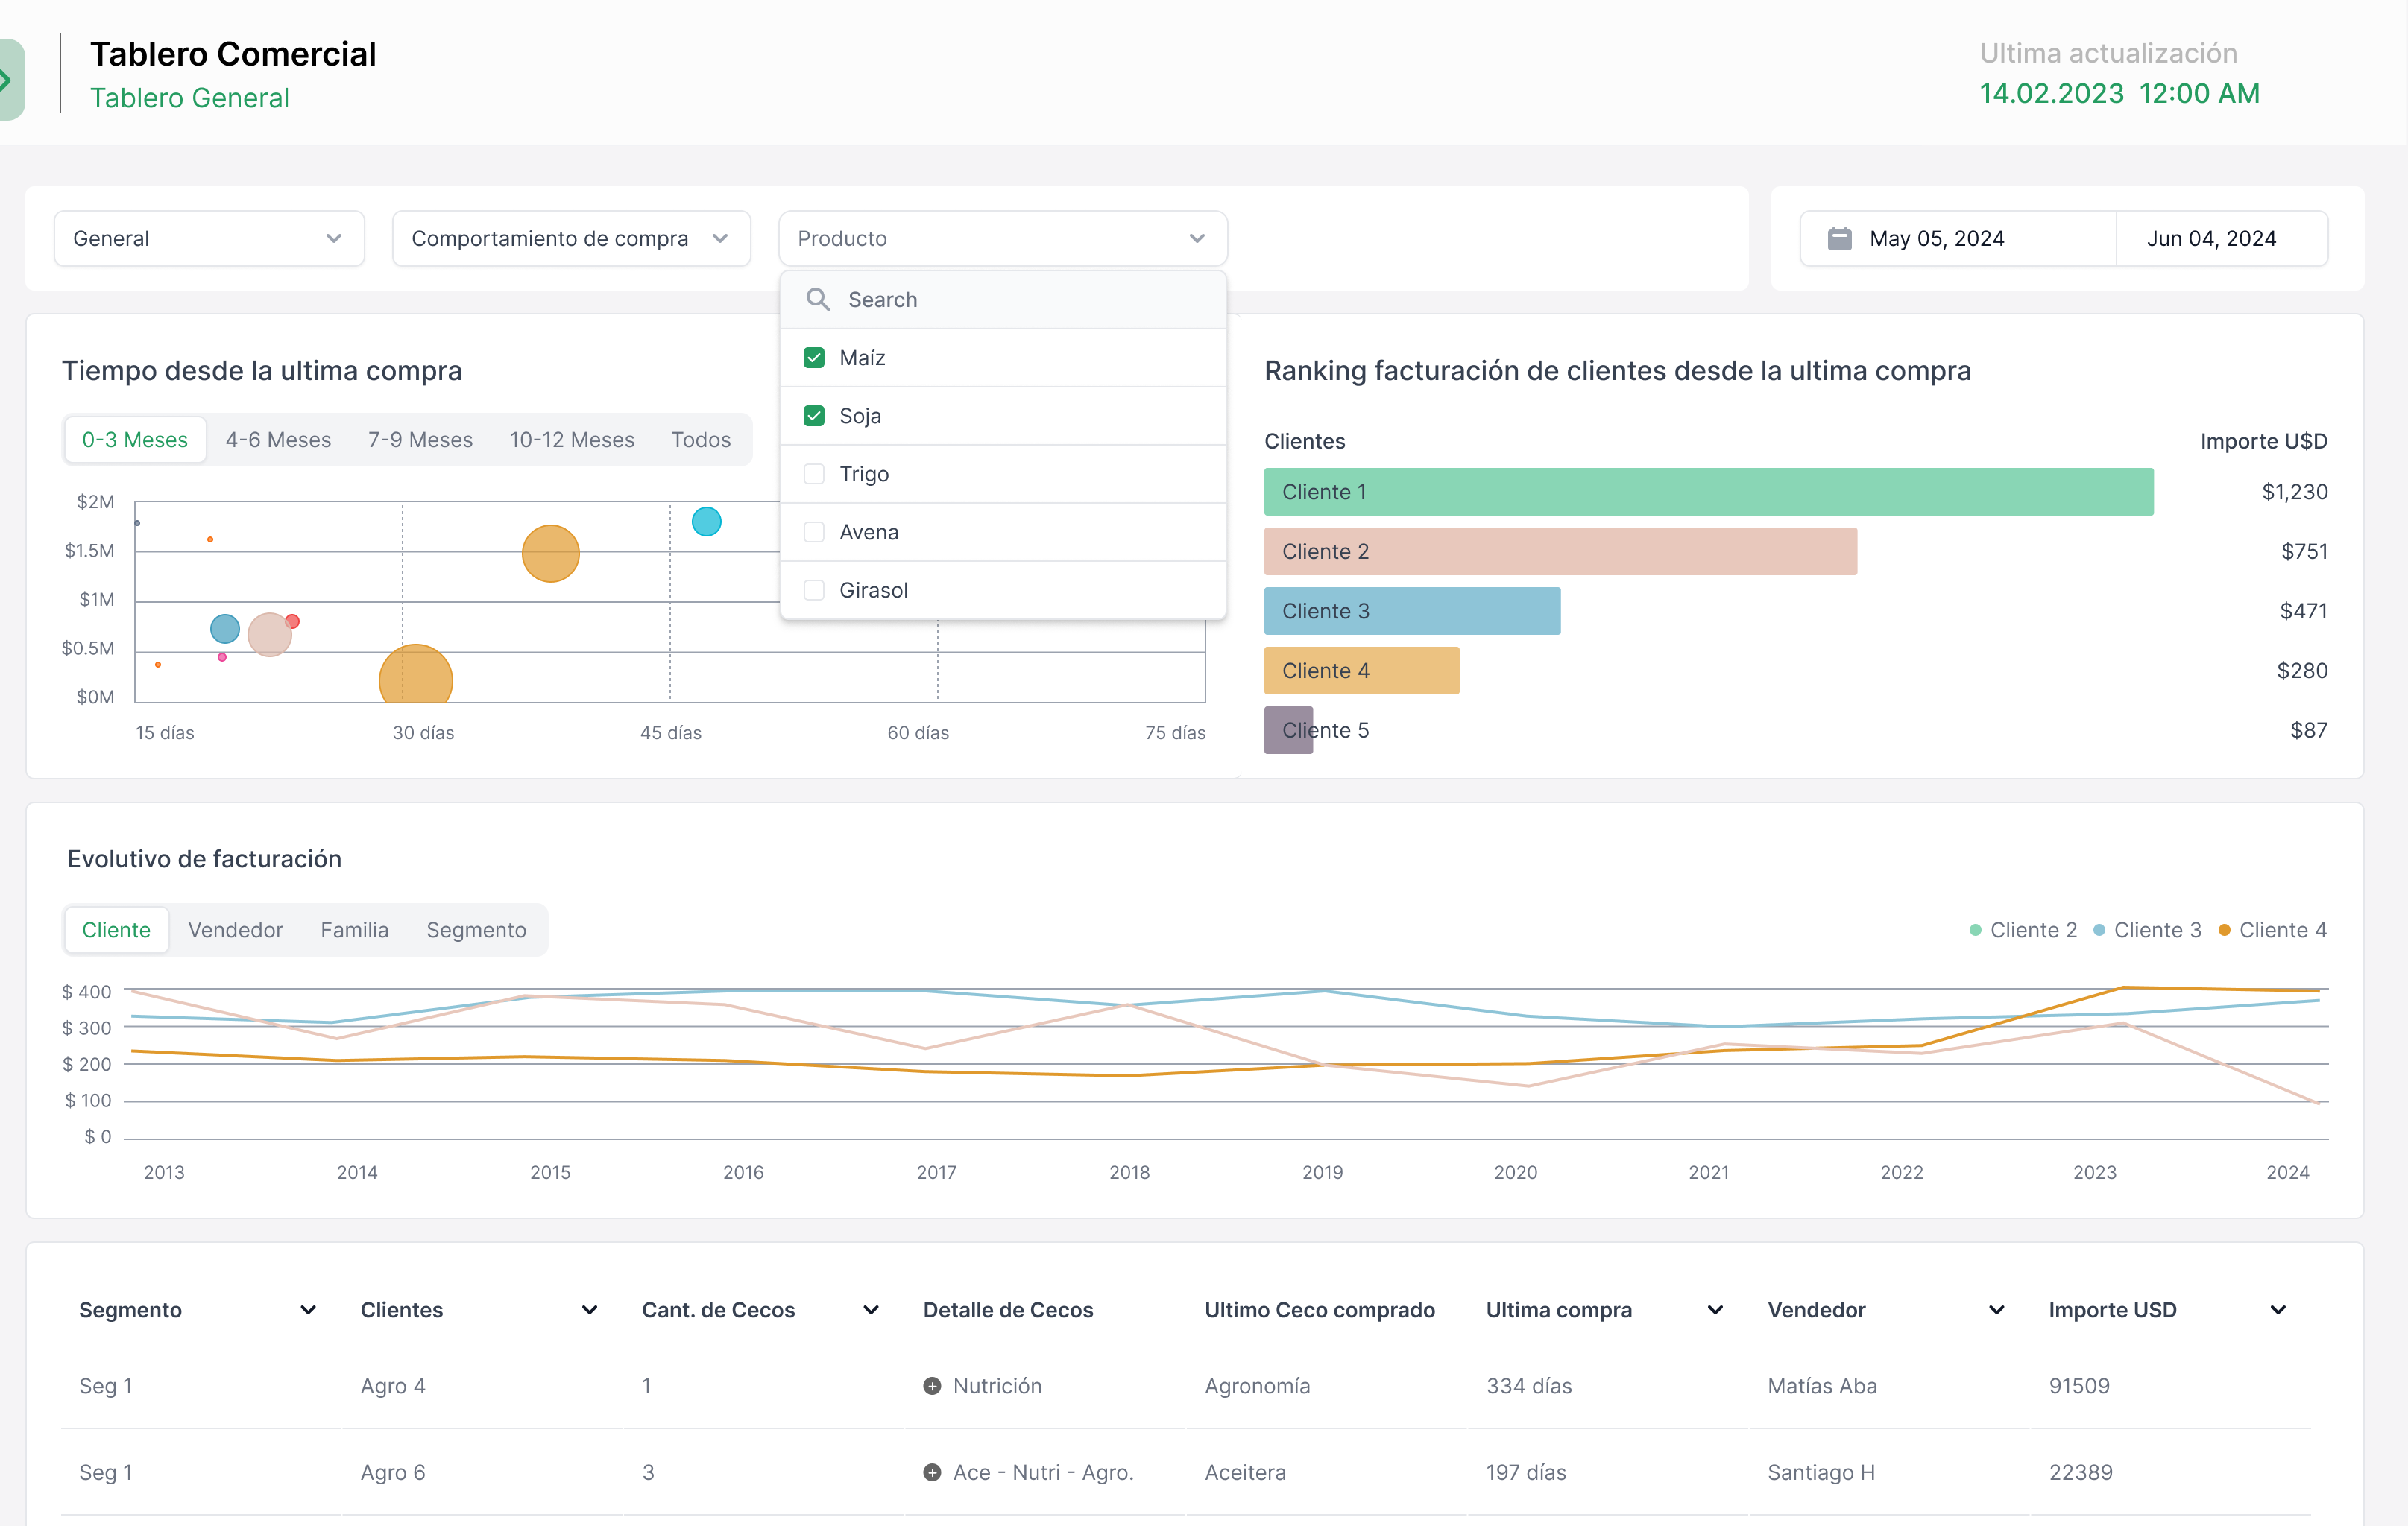Toggle Cliente 3 legend item
2408x1526 pixels.
coord(2147,931)
